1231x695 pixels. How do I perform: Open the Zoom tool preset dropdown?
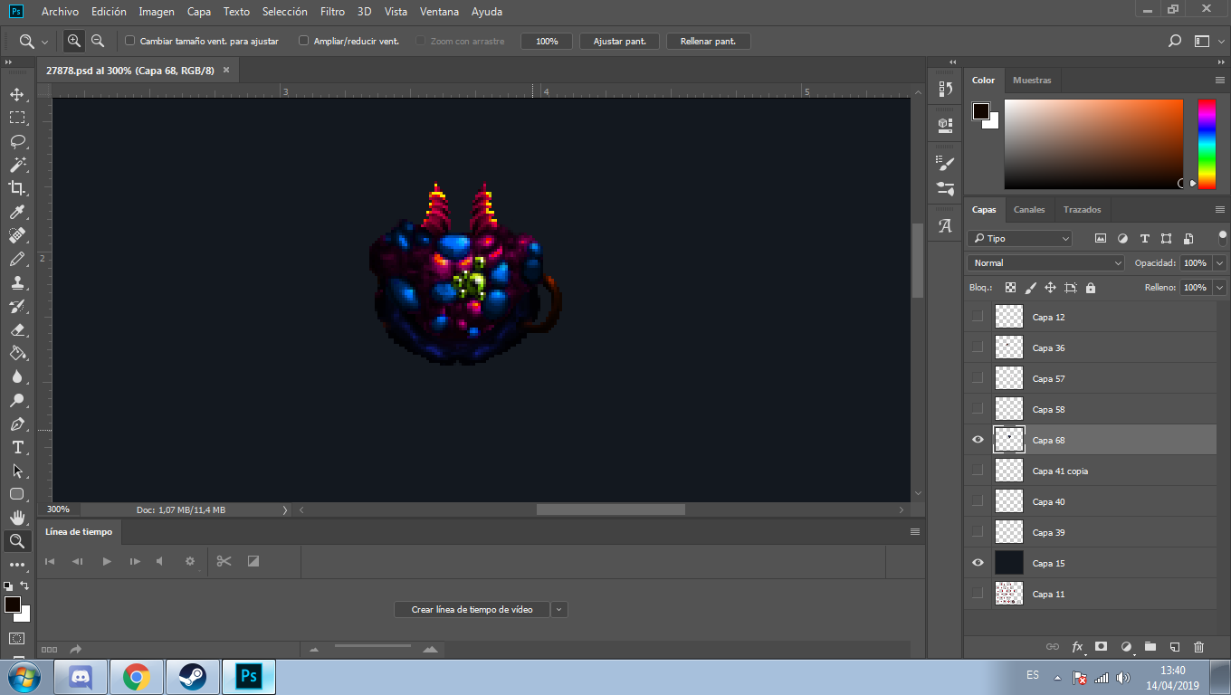coord(44,42)
